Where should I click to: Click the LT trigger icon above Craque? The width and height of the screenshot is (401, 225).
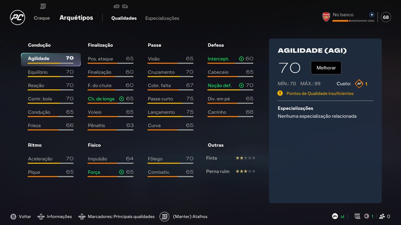coord(43,6)
